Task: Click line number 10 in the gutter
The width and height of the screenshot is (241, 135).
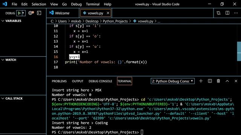Action: 56,26
